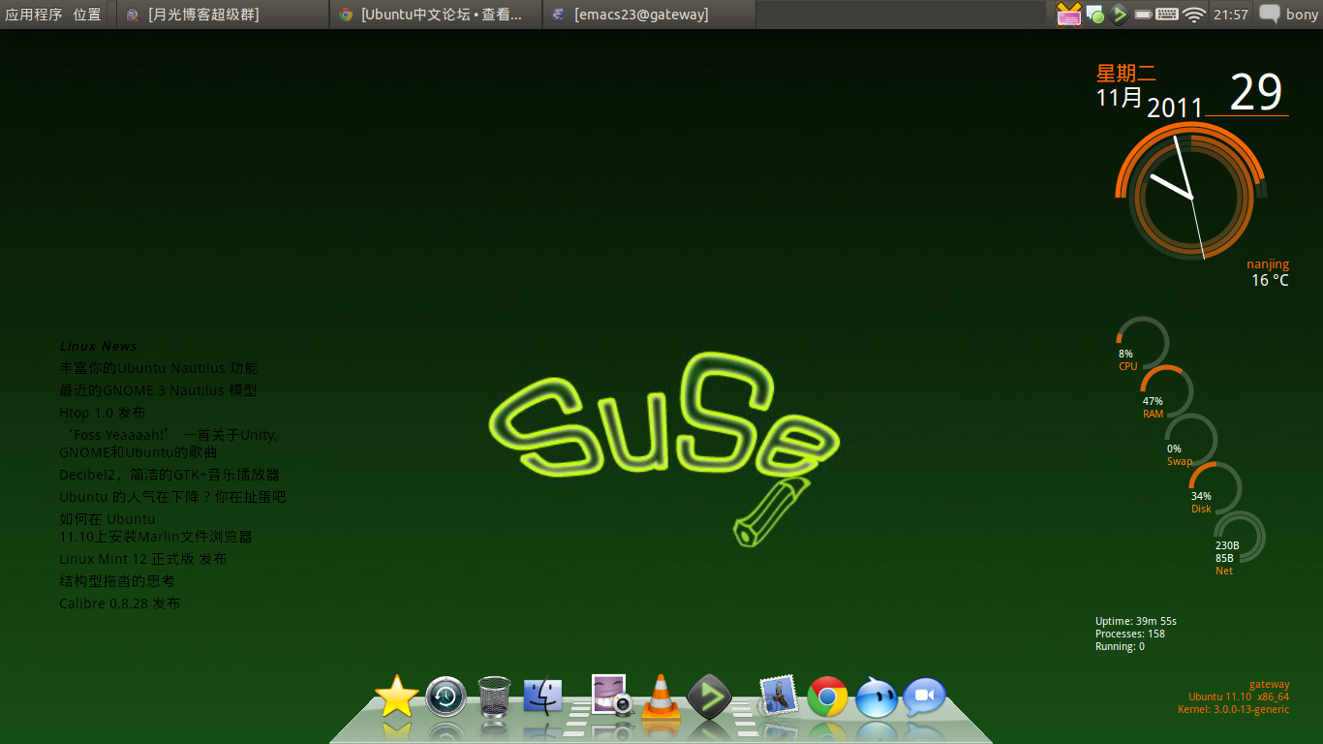
Task: Open the 21:57 clock calendar menu
Action: point(1231,15)
